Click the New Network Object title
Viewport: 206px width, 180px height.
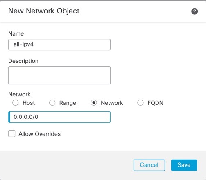point(44,11)
